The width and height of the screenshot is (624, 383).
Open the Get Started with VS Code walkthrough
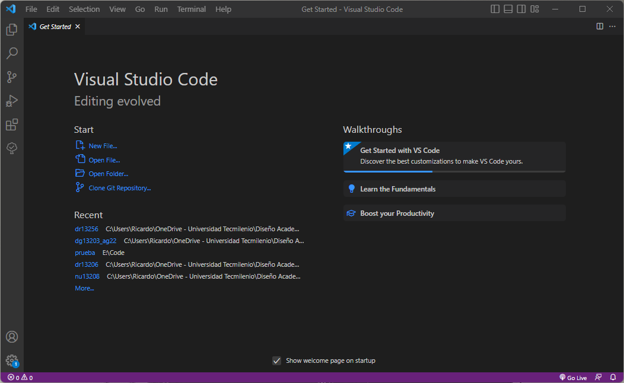click(454, 157)
